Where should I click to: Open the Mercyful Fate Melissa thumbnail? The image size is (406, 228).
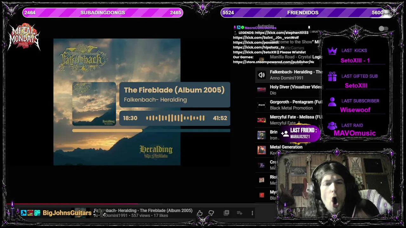tap(261, 120)
